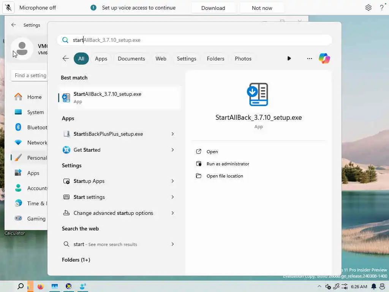Expand Change advanced startup options chevron
This screenshot has width=389, height=292.
coord(173,213)
